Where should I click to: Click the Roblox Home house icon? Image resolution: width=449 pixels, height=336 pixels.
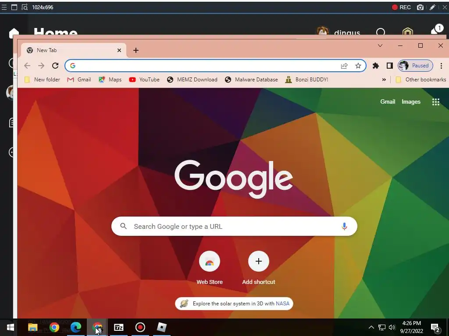click(14, 32)
